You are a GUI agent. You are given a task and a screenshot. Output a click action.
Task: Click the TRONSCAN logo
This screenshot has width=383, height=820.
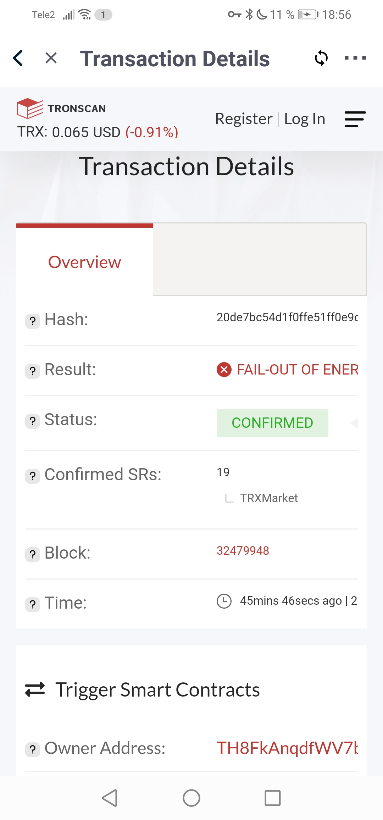pos(61,108)
